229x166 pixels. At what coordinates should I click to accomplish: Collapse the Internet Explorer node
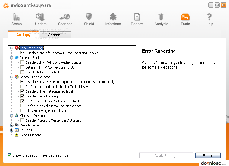11,58
